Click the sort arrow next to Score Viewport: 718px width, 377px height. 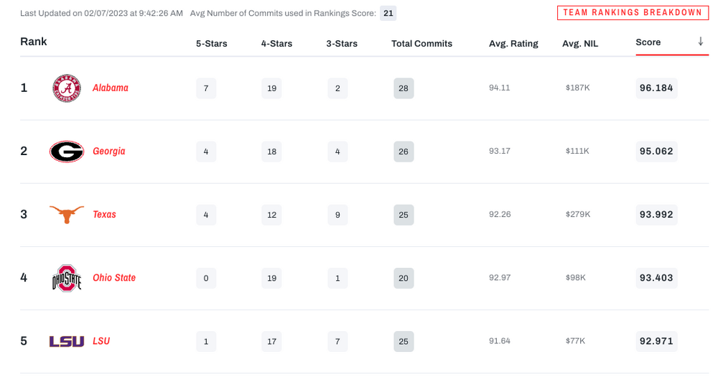(x=700, y=42)
